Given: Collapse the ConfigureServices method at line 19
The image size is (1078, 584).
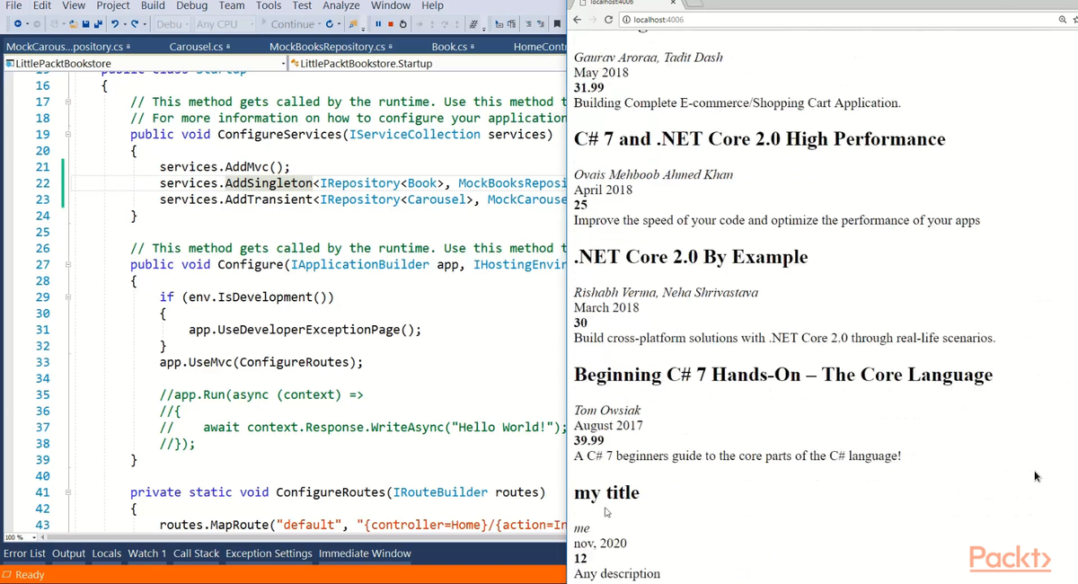Looking at the screenshot, I should tap(67, 134).
